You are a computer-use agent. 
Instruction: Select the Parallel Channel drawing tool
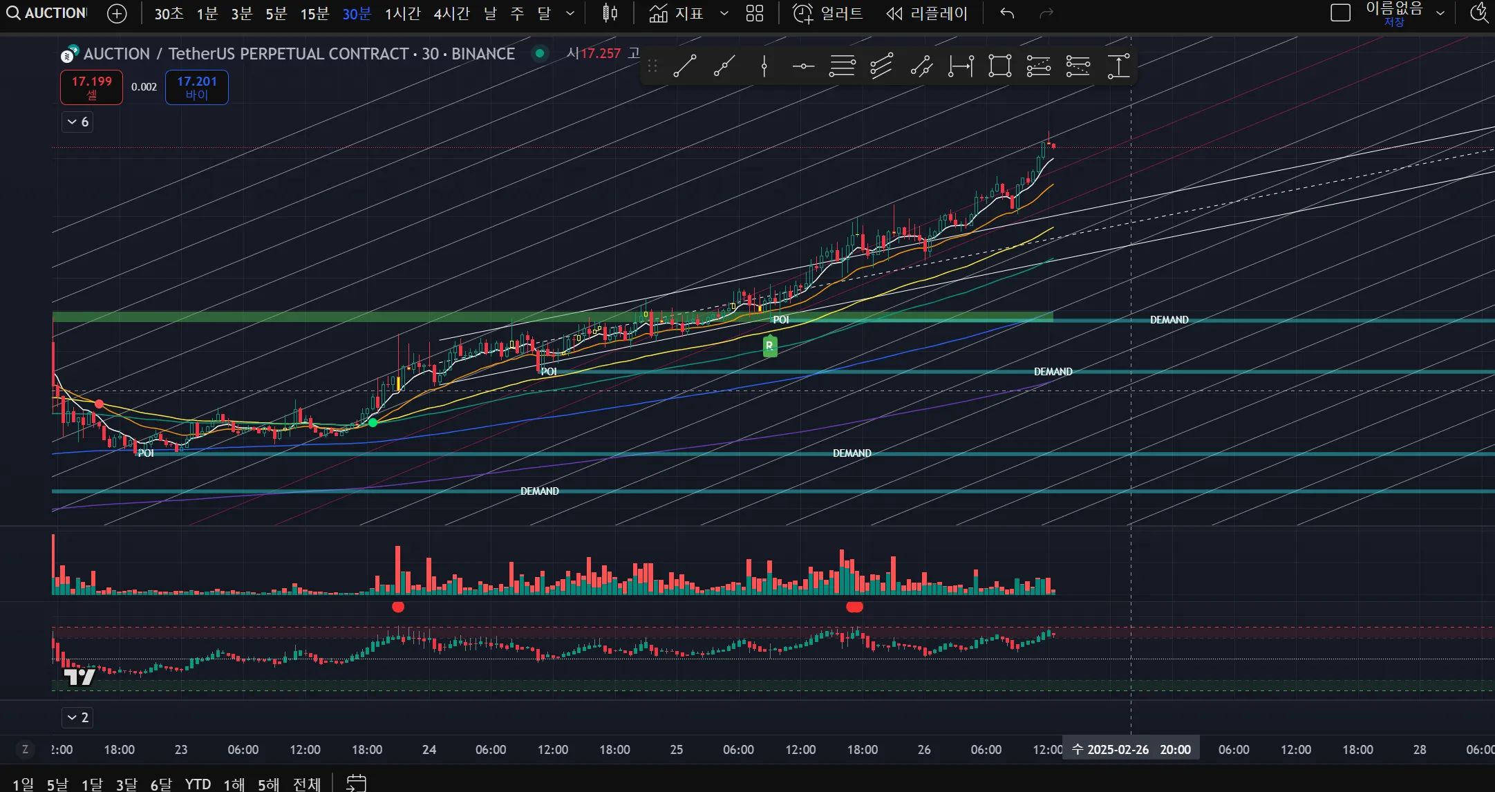[881, 66]
